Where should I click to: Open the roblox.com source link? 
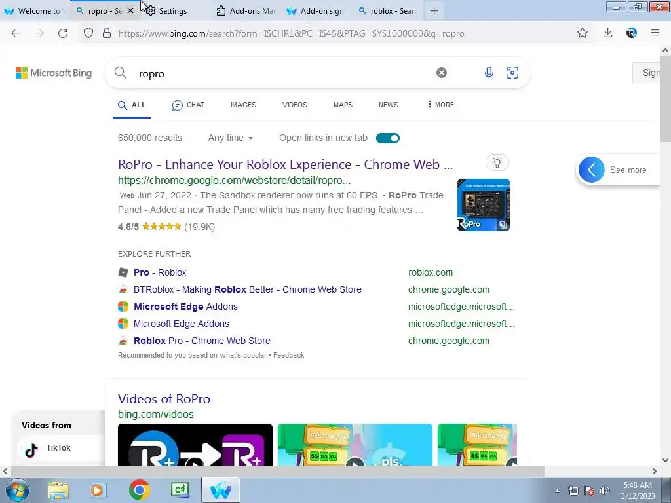tap(430, 272)
